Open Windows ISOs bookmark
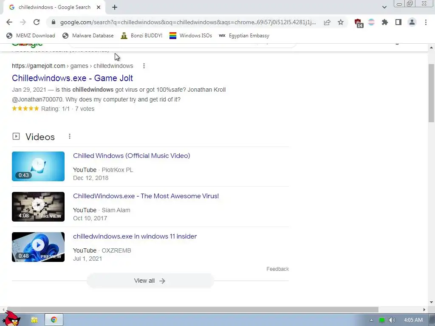Viewport: 435px width, 326px height. click(191, 36)
